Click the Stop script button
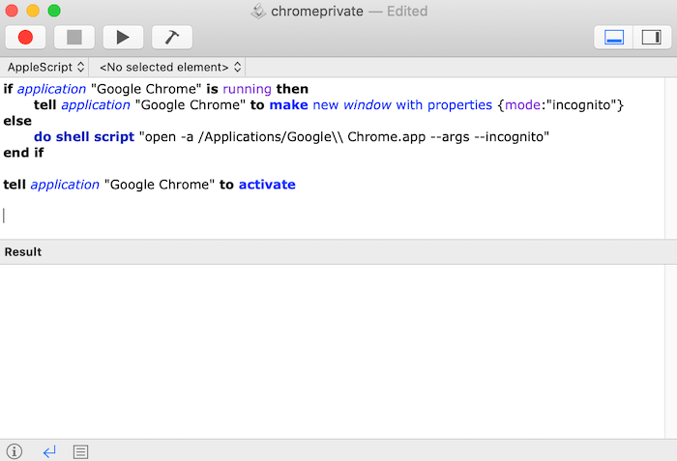The image size is (677, 461). point(74,37)
